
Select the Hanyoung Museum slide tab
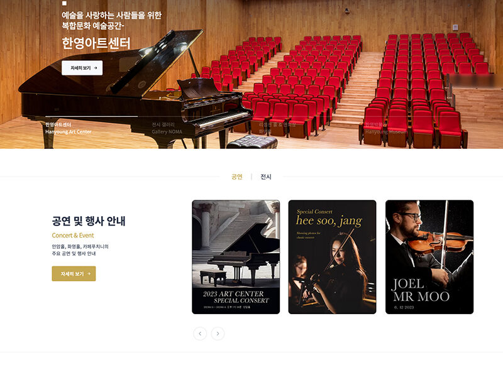click(386, 128)
